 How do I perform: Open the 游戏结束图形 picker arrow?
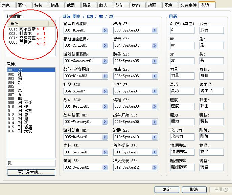point(105,61)
